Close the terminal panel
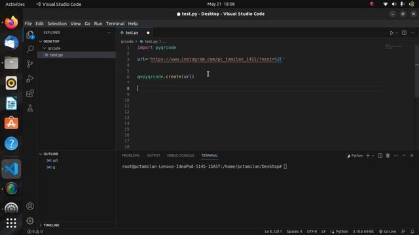This screenshot has width=419, height=235. 412,155
